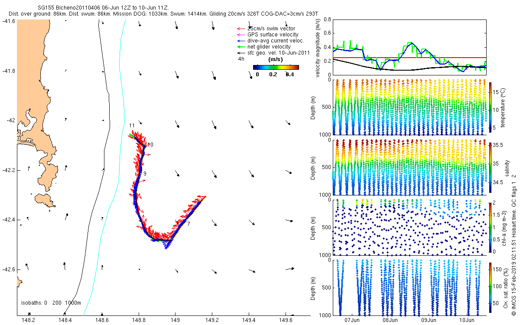520x325 pixels.
Task: Click the day marker '7' on the glider track
Action: (188, 224)
